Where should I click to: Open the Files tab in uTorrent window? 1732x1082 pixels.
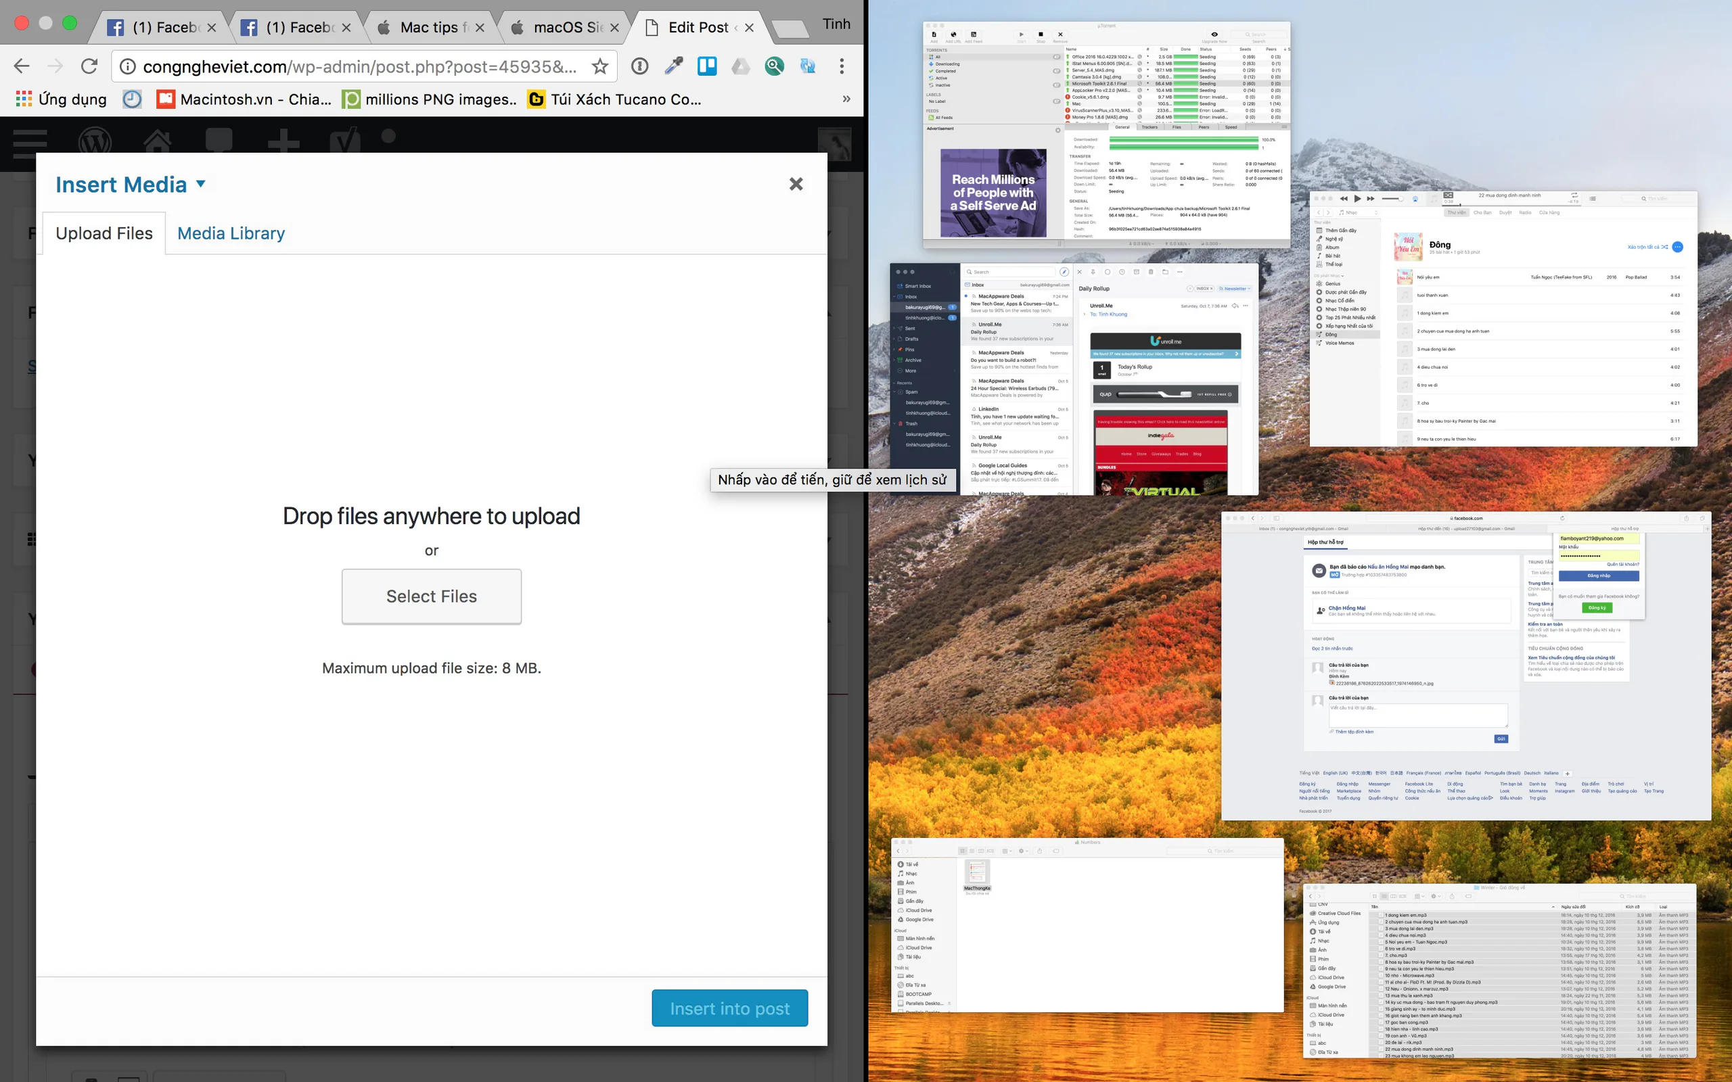pyautogui.click(x=1177, y=127)
